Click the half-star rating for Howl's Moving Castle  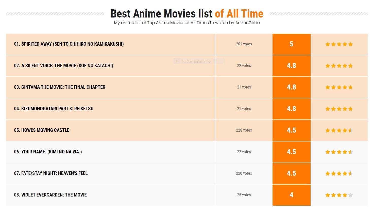point(339,130)
